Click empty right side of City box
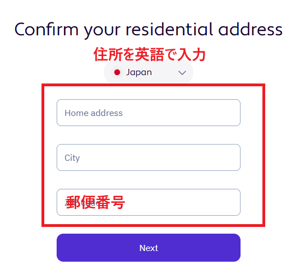 (x=168, y=157)
